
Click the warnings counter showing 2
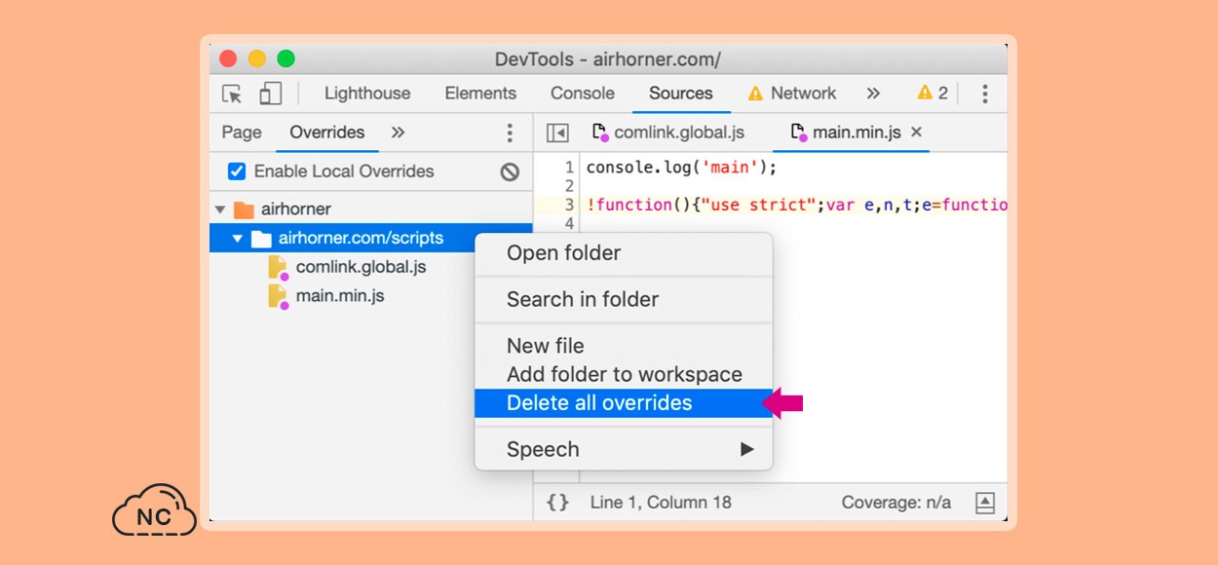(x=933, y=94)
